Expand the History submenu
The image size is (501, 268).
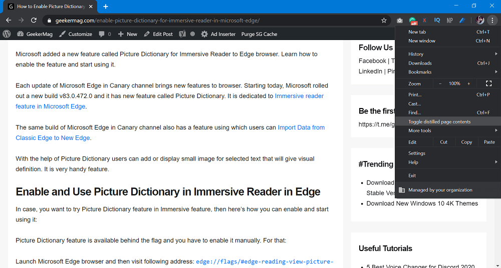coord(448,54)
